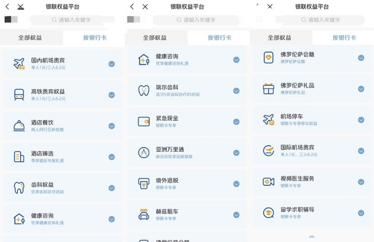
Task: Close the middle screen with the X icon
Action: tap(145, 6)
